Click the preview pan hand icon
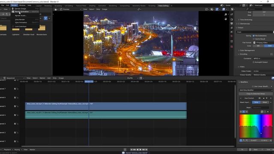This screenshot has height=154, width=274. pyautogui.click(x=226, y=19)
